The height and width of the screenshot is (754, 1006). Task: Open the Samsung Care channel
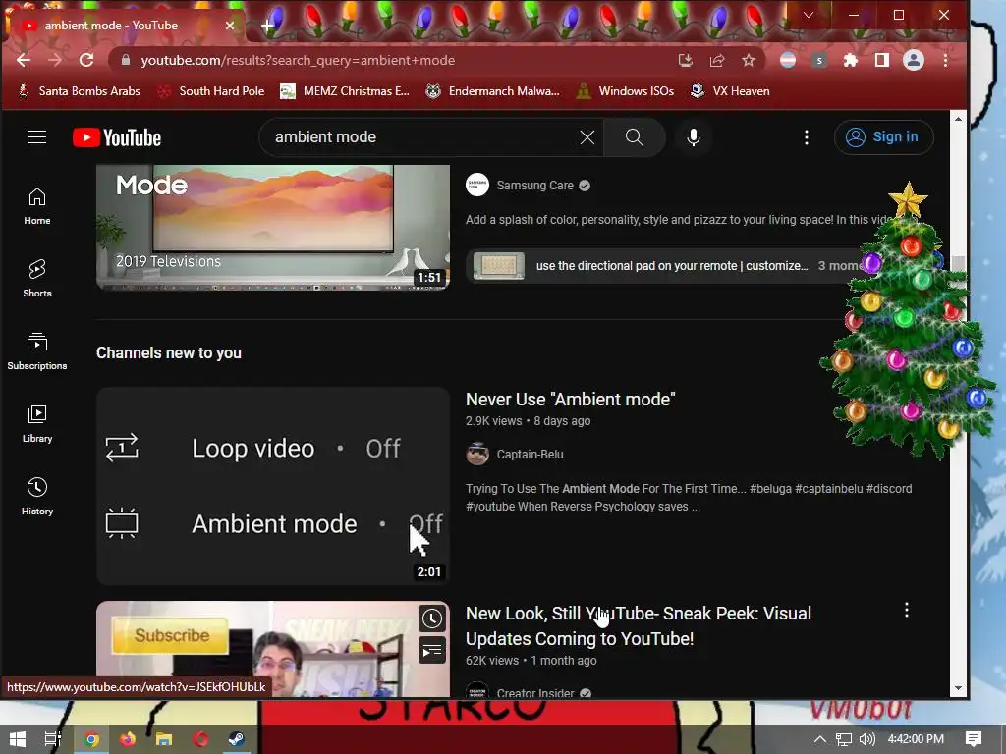click(x=534, y=186)
